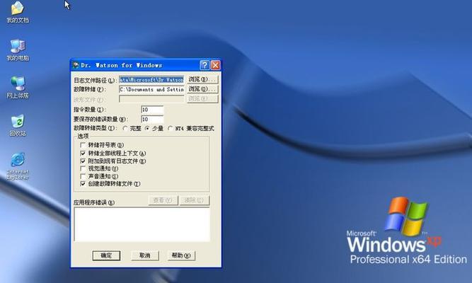Viewport: 472px width, 283px height.
Task: Click 浏览 button next to 故障转储
Action: (x=202, y=89)
